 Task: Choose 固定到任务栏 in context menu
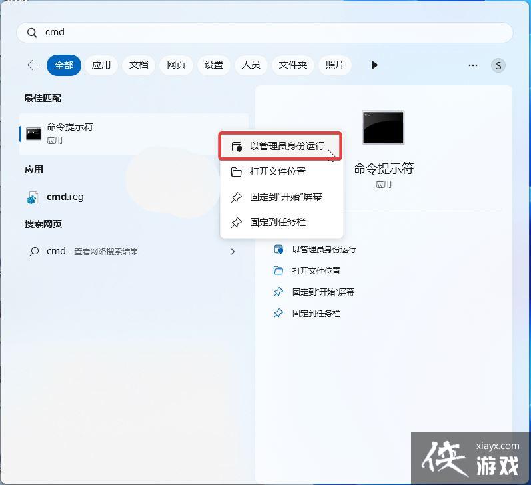pyautogui.click(x=282, y=222)
